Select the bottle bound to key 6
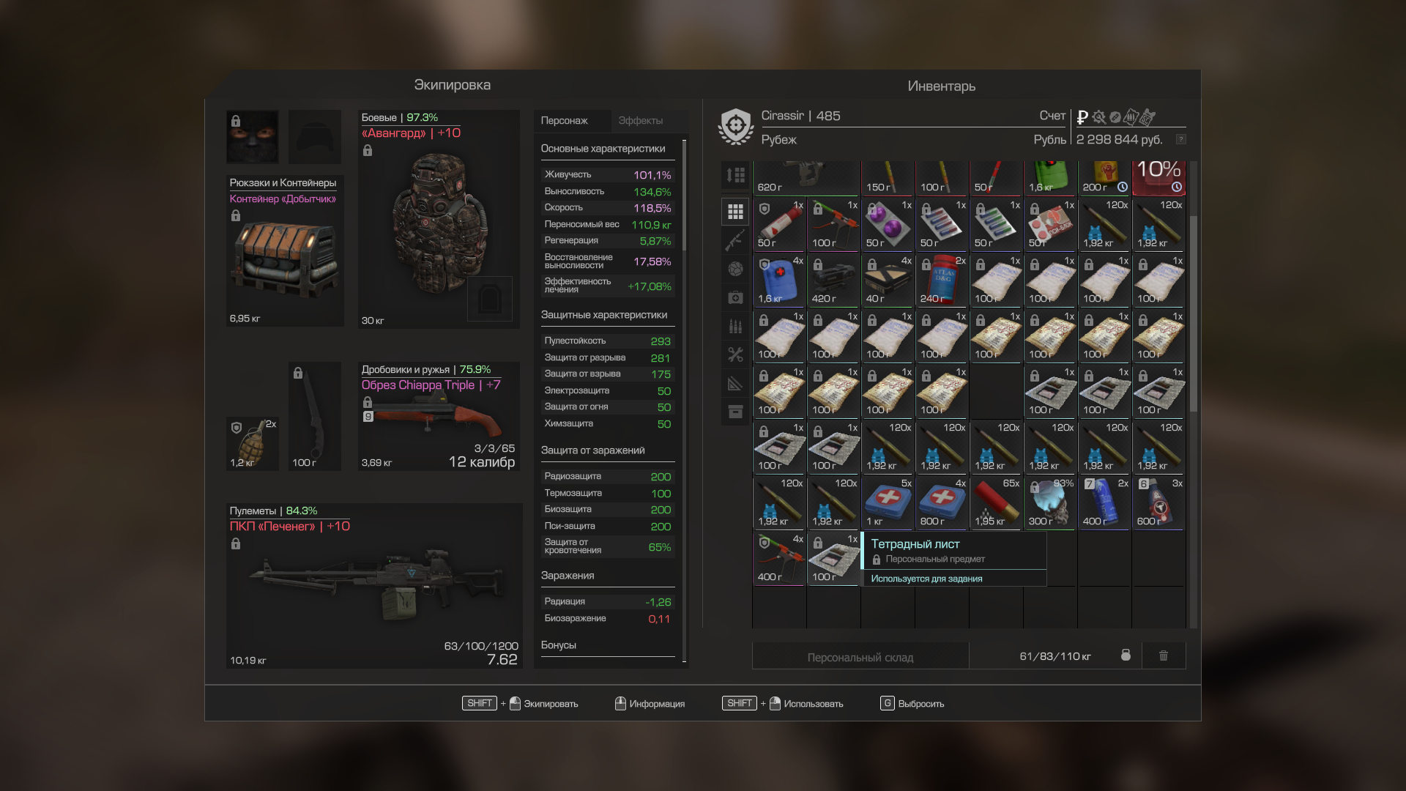The height and width of the screenshot is (791, 1406). [x=1159, y=503]
